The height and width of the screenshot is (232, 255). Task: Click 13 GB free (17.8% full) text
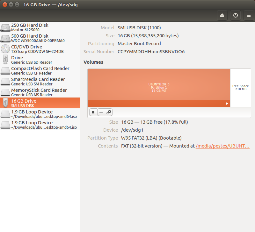[x=164, y=122]
